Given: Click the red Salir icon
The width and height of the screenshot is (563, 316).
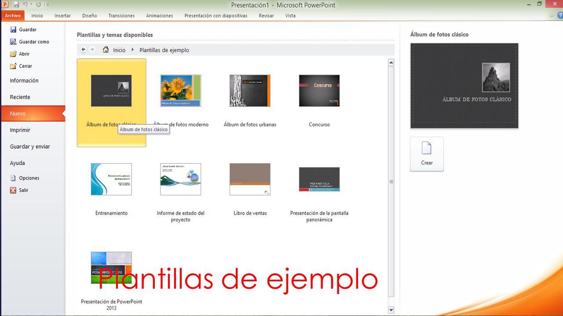Looking at the screenshot, I should (13, 190).
